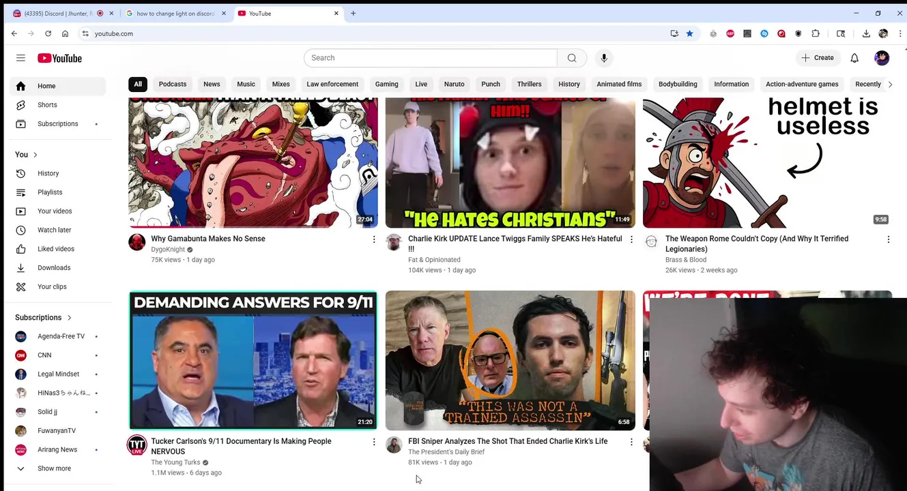Open the account avatar menu

click(882, 58)
